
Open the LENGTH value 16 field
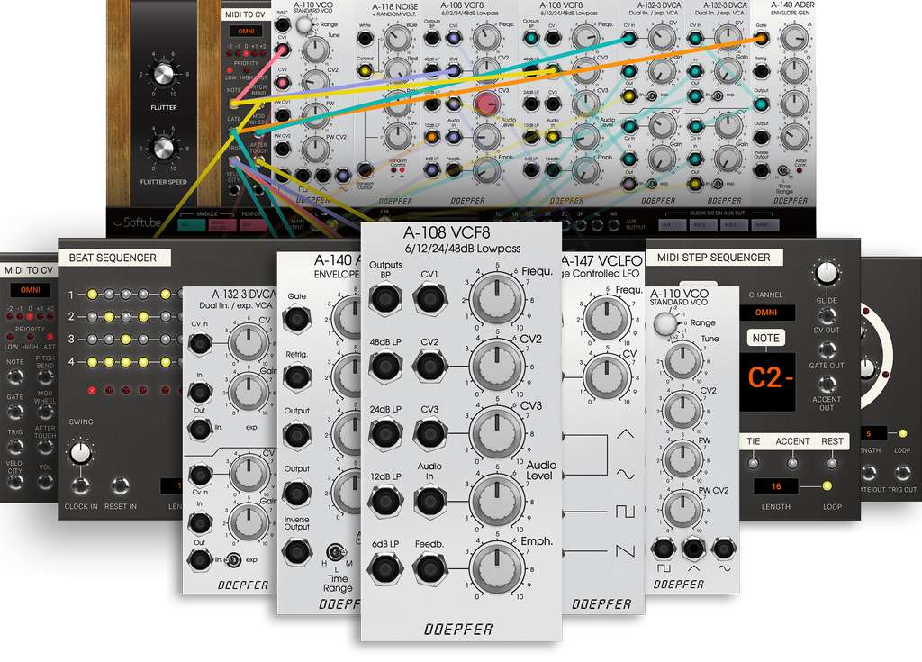point(776,486)
